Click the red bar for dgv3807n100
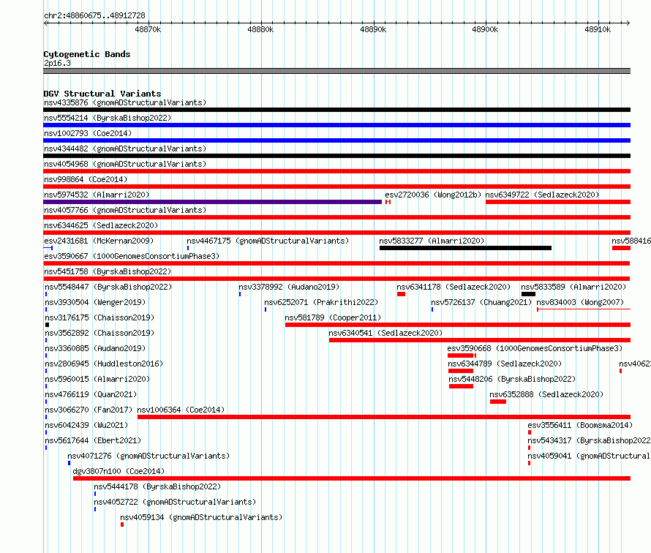Screen dimensions: 651x553 pyautogui.click(x=352, y=478)
